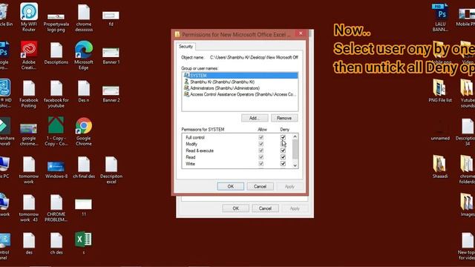
Task: Click OK in the background Properties window
Action: point(236,208)
